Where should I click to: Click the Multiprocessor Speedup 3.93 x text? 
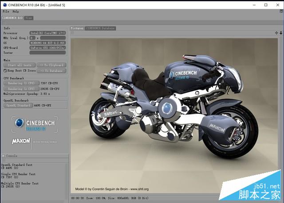pos(27,94)
